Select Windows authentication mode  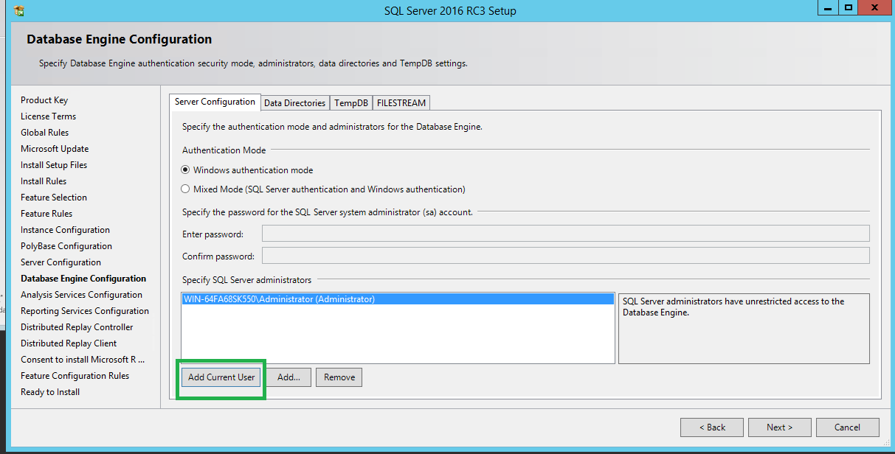pos(247,170)
